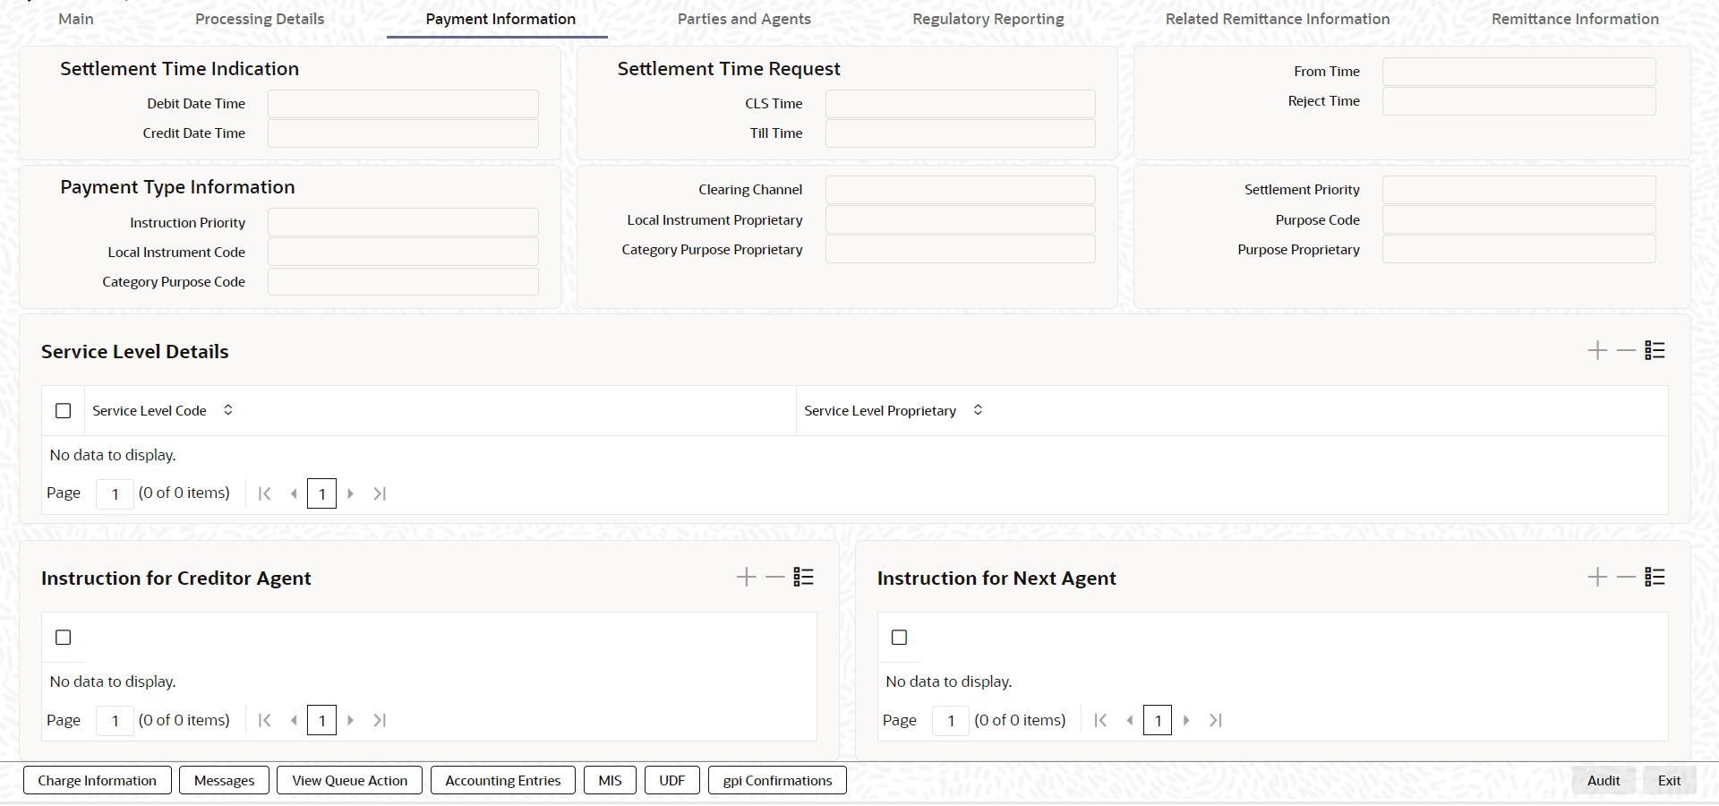Click the Instruction Priority field

(403, 222)
